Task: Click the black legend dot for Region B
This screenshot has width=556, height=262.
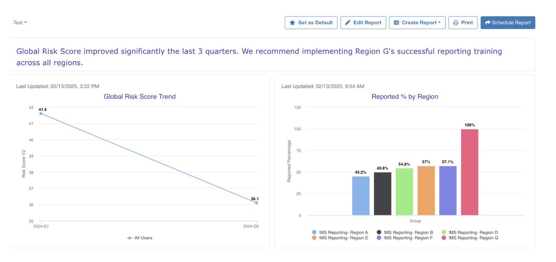Action: 379,232
